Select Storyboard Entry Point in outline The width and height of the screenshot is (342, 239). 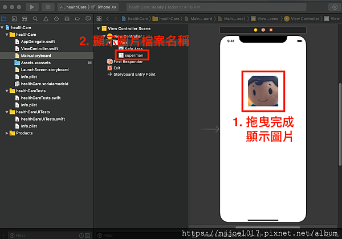[x=135, y=74]
